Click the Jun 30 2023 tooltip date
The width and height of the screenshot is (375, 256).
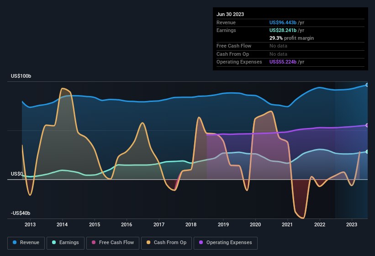coord(230,14)
